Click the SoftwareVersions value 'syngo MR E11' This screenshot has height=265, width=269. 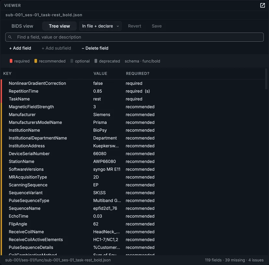pyautogui.click(x=107, y=169)
